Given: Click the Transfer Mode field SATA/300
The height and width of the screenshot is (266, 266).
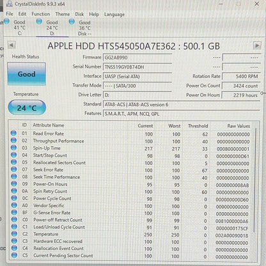Looking at the screenshot, I should tap(137, 86).
